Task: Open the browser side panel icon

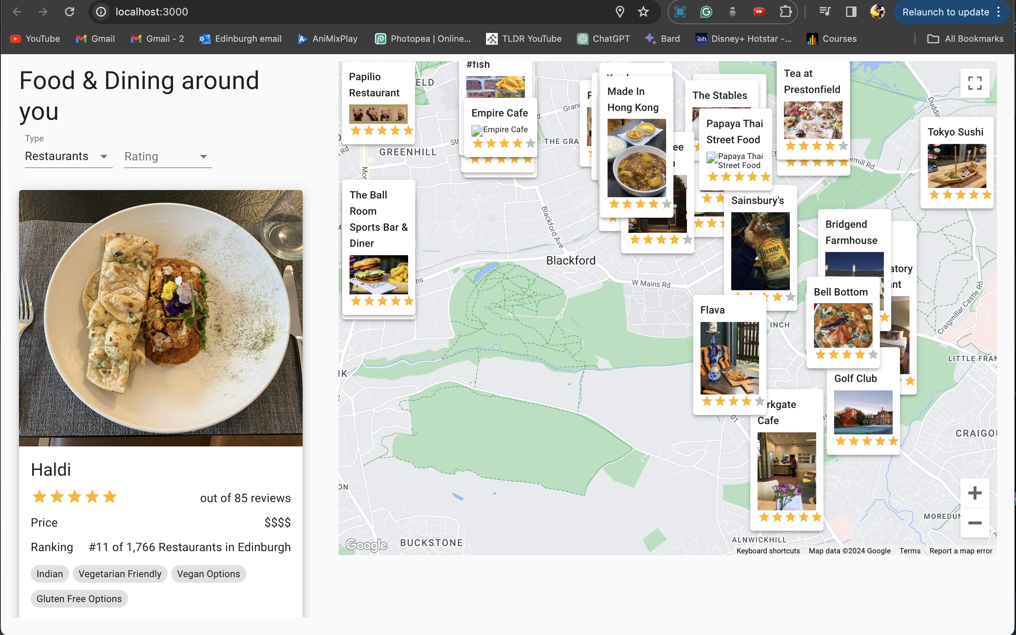Action: coord(851,12)
